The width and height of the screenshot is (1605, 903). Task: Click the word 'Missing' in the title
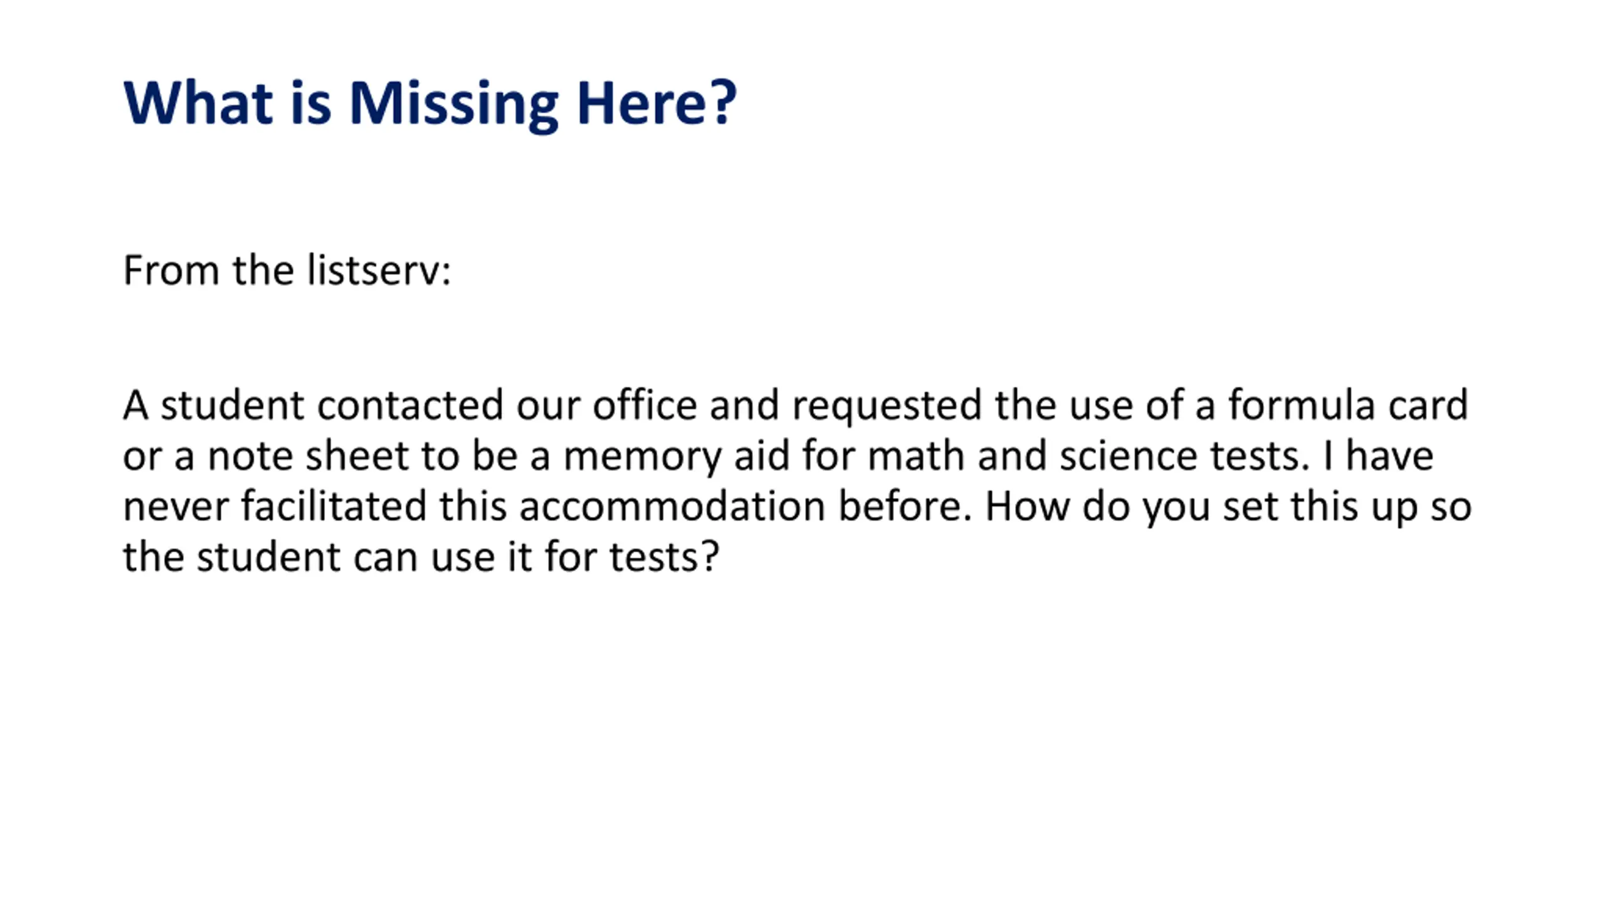click(453, 105)
